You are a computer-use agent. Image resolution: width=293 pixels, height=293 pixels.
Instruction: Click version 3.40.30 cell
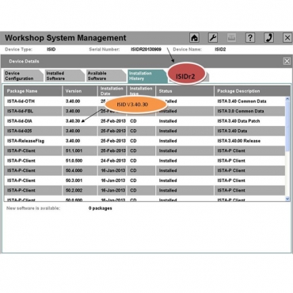click(x=80, y=121)
